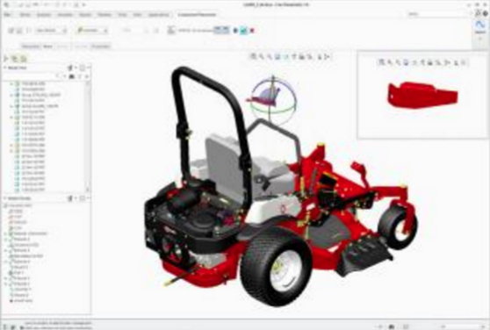Pause the placement using the pause icon
Image resolution: width=490 pixels, height=330 pixels.
(235, 31)
